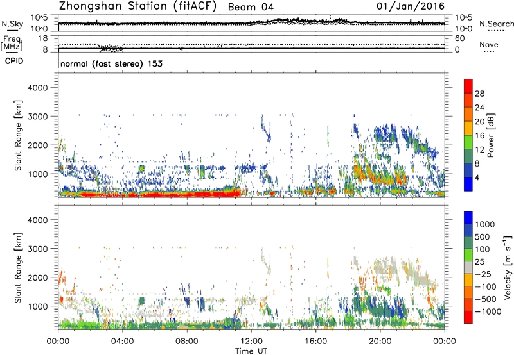Click the gray swatch in the velocity colorbar
The width and height of the screenshot is (514, 355).
pyautogui.click(x=468, y=267)
